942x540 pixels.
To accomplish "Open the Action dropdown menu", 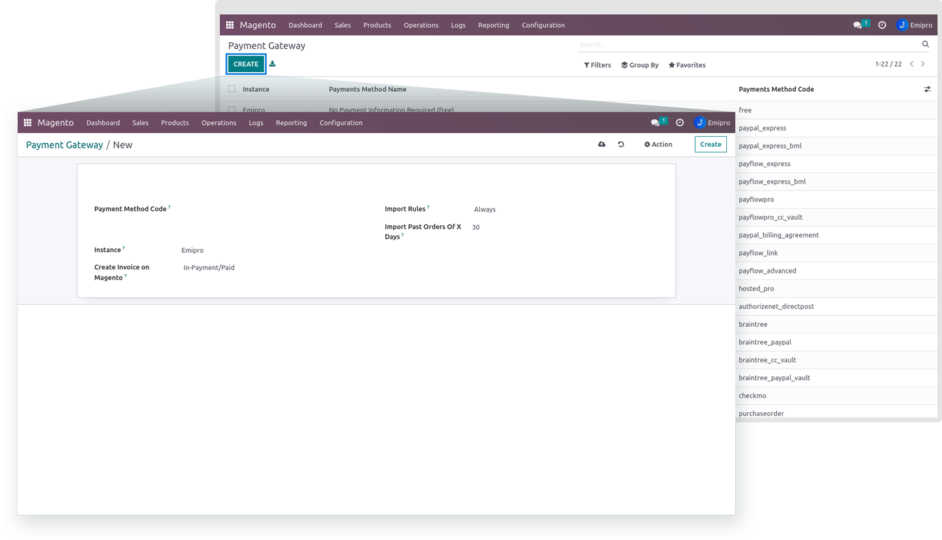I will pyautogui.click(x=657, y=144).
